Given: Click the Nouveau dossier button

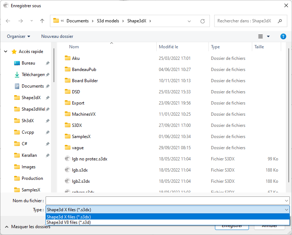Looking at the screenshot, I should 57,36.
